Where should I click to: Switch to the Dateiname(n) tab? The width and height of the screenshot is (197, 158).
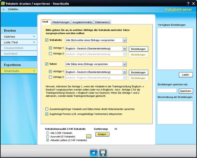click(x=102, y=22)
